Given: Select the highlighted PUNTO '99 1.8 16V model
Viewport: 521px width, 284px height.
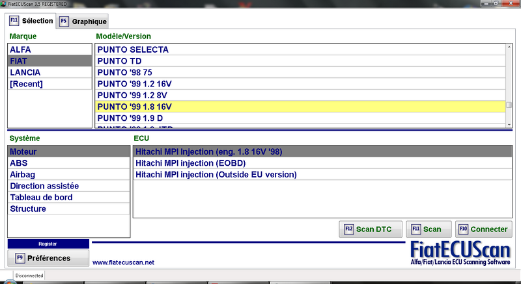Looking at the screenshot, I should click(300, 107).
